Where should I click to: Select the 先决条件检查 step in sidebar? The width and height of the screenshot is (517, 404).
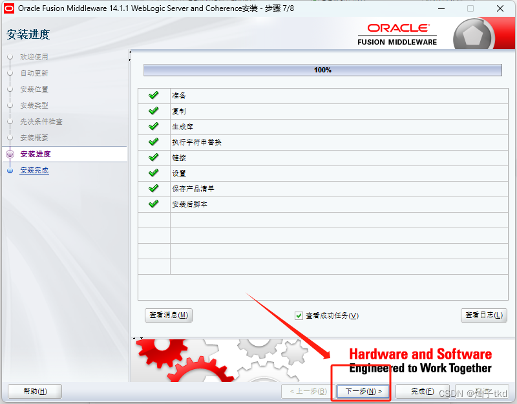coord(41,122)
